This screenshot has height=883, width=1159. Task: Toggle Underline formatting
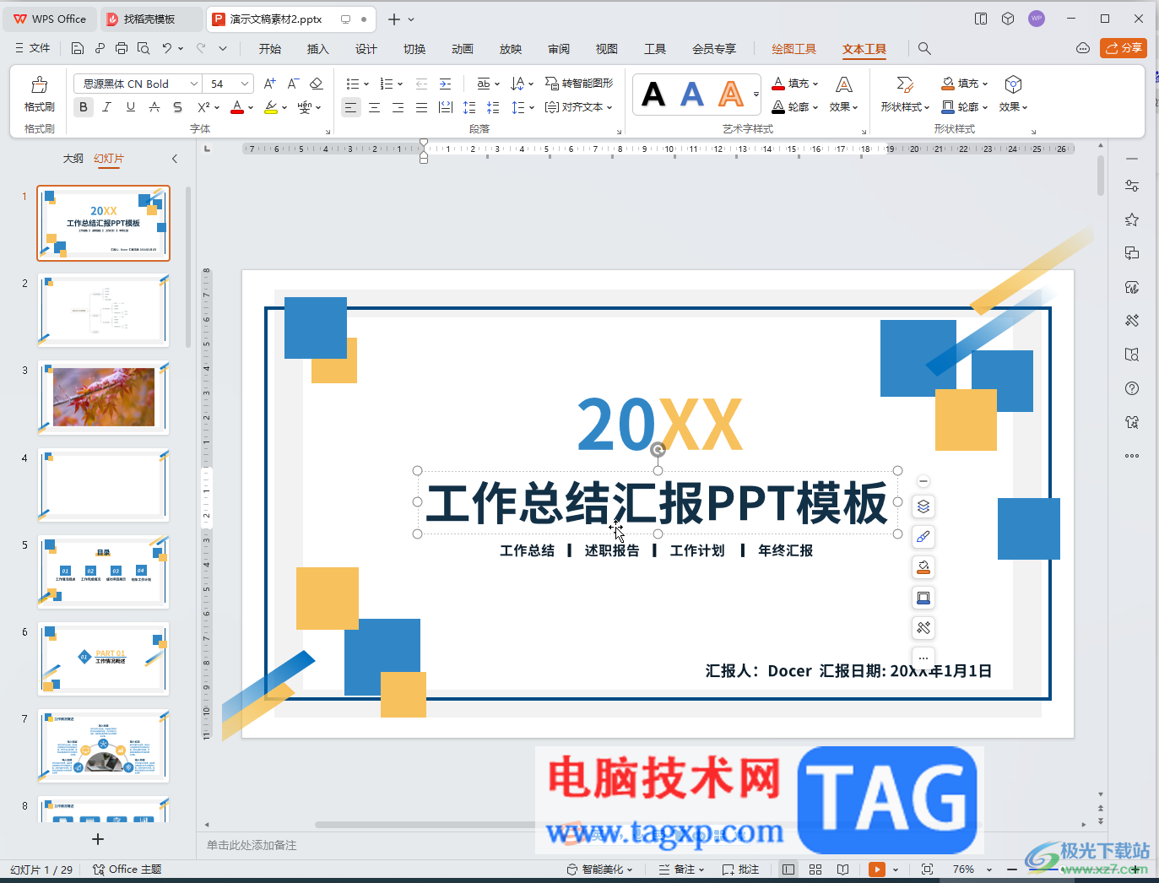tap(130, 107)
